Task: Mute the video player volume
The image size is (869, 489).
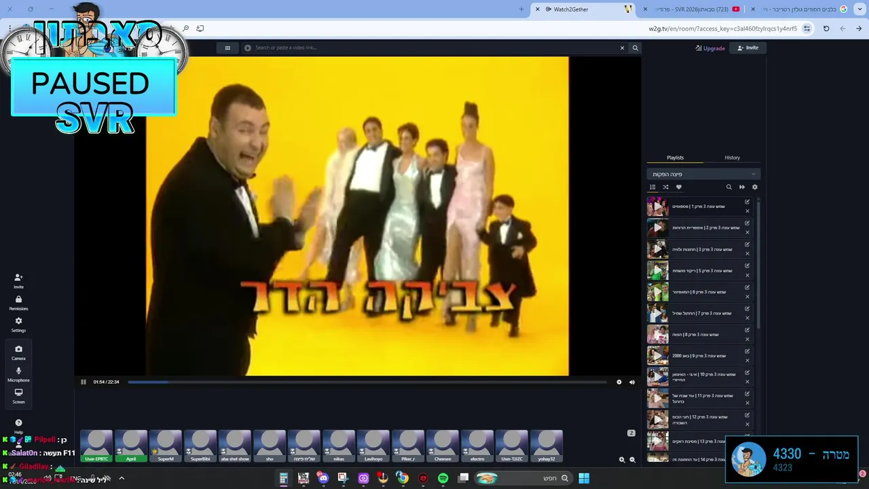Action: click(x=632, y=382)
